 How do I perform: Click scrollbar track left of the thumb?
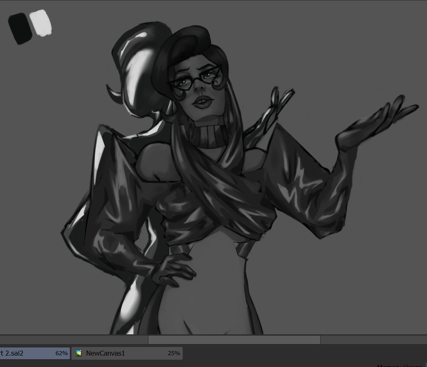tap(74, 340)
